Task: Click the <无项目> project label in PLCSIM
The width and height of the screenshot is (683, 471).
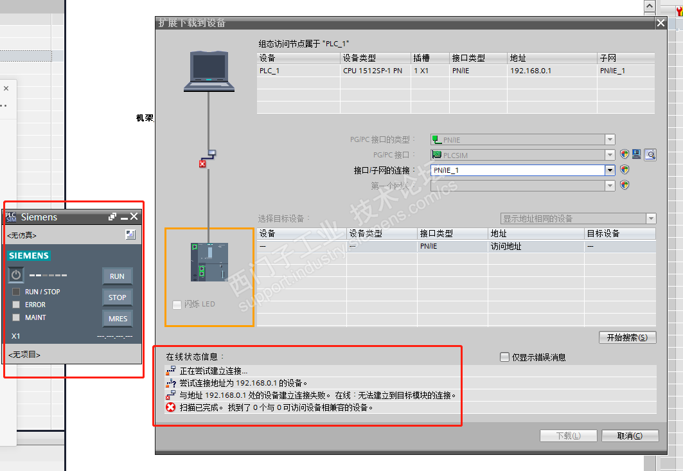Action: (24, 355)
